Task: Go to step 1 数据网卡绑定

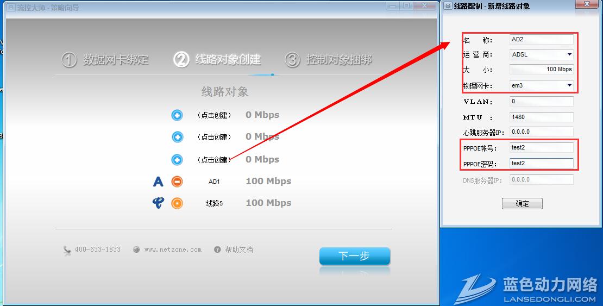Action: (x=105, y=60)
